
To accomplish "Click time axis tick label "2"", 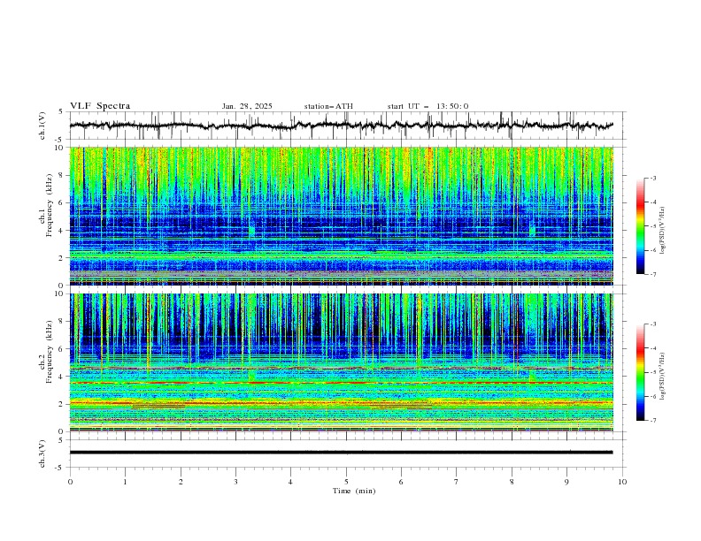I will [x=181, y=482].
